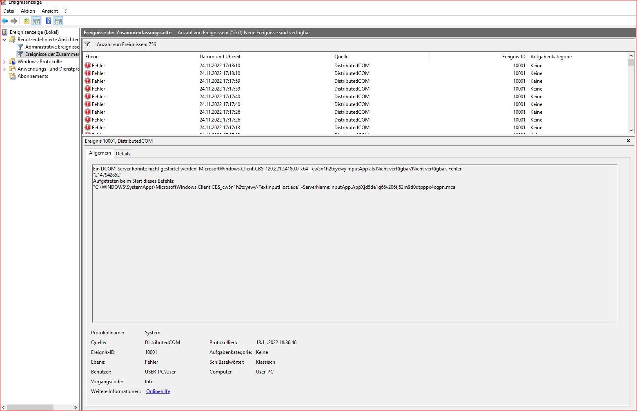Collapse Benutzerdefinierte Ansichten tree node
637x411 pixels.
(x=4, y=40)
